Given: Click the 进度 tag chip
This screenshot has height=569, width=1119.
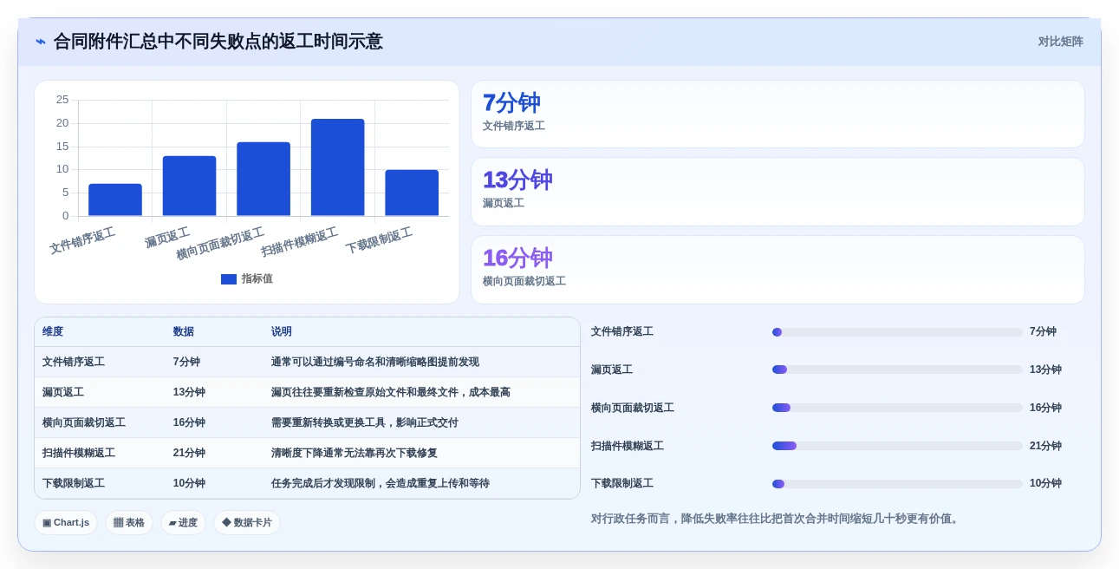Looking at the screenshot, I should [183, 522].
